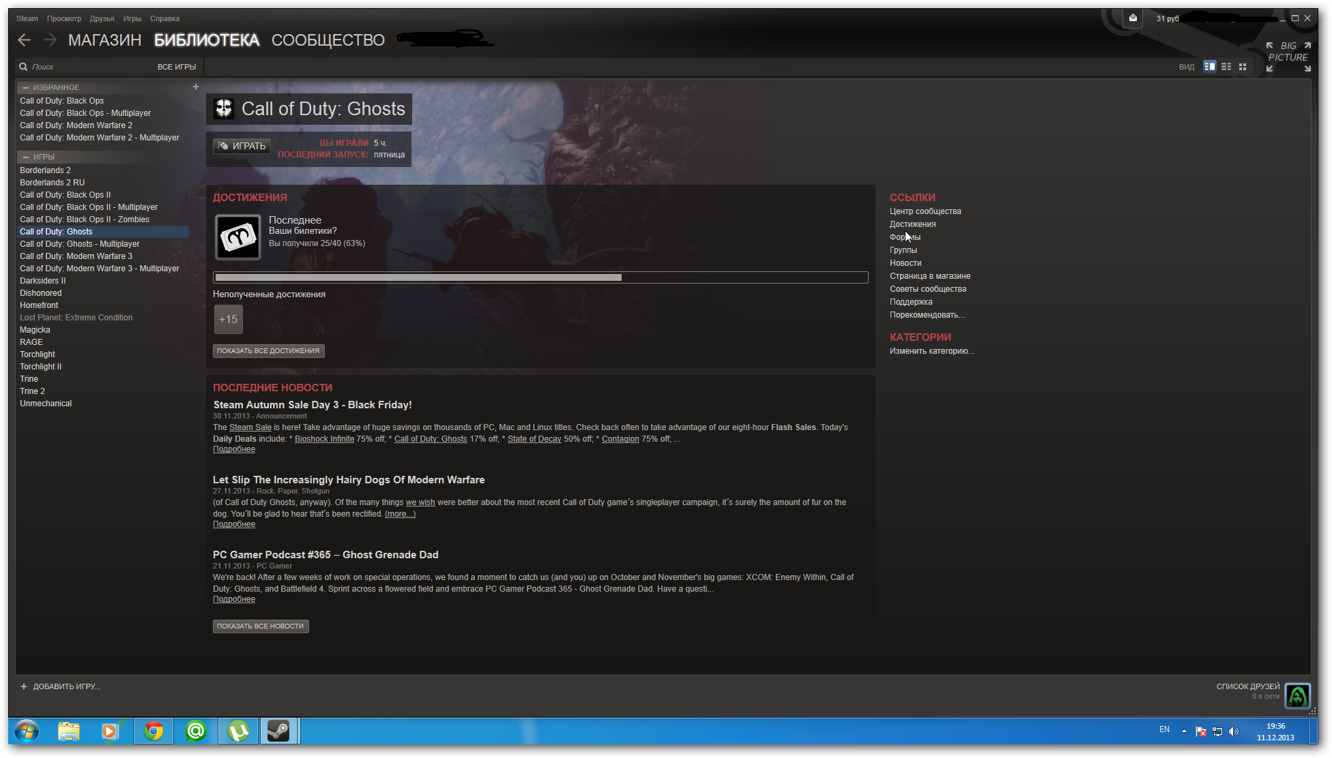1332x758 pixels.
Task: Click the Call of Duty Ghosts skull icon
Action: (x=224, y=109)
